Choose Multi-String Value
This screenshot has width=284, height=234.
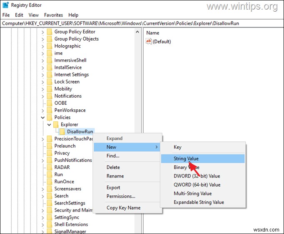pos(203,193)
